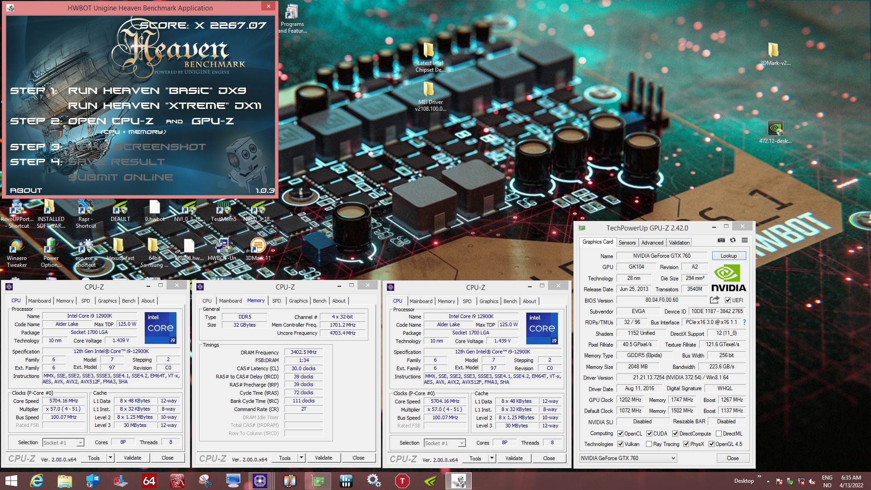Open the Power Options desktop icon
871x490 pixels.
[x=51, y=253]
